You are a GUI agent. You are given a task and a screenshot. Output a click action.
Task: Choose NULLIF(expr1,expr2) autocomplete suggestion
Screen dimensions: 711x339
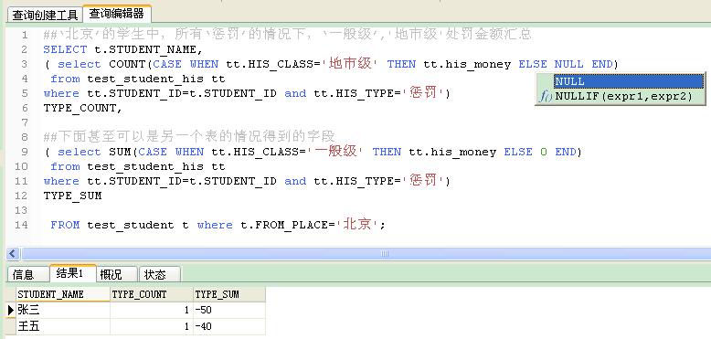(624, 96)
